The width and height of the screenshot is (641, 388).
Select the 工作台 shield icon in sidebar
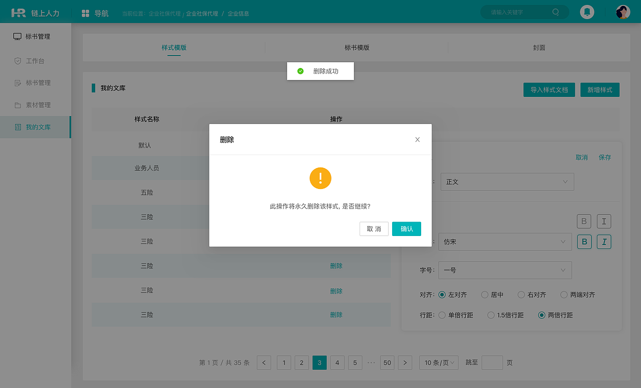pos(17,60)
